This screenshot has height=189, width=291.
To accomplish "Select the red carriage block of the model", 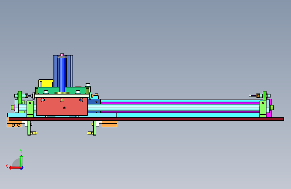I will 62,106.
